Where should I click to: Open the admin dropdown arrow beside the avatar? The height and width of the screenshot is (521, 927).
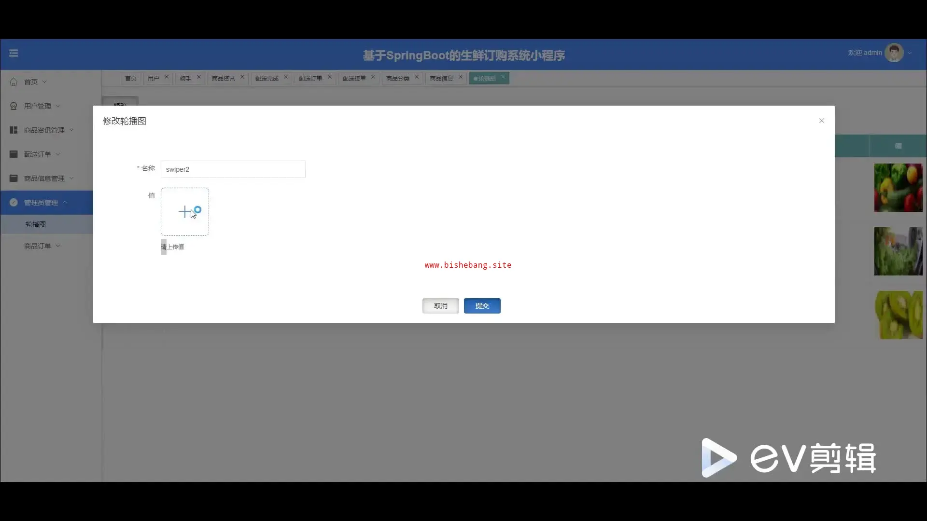[910, 53]
